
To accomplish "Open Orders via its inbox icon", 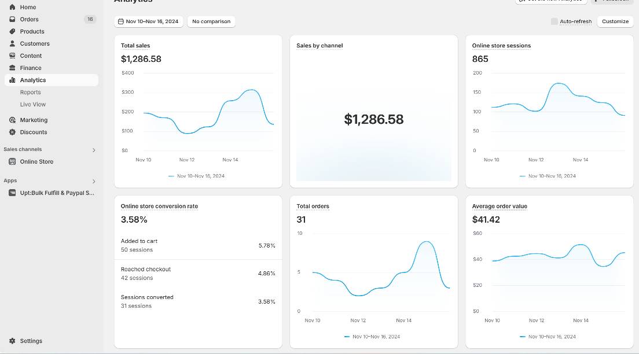I will [x=12, y=19].
